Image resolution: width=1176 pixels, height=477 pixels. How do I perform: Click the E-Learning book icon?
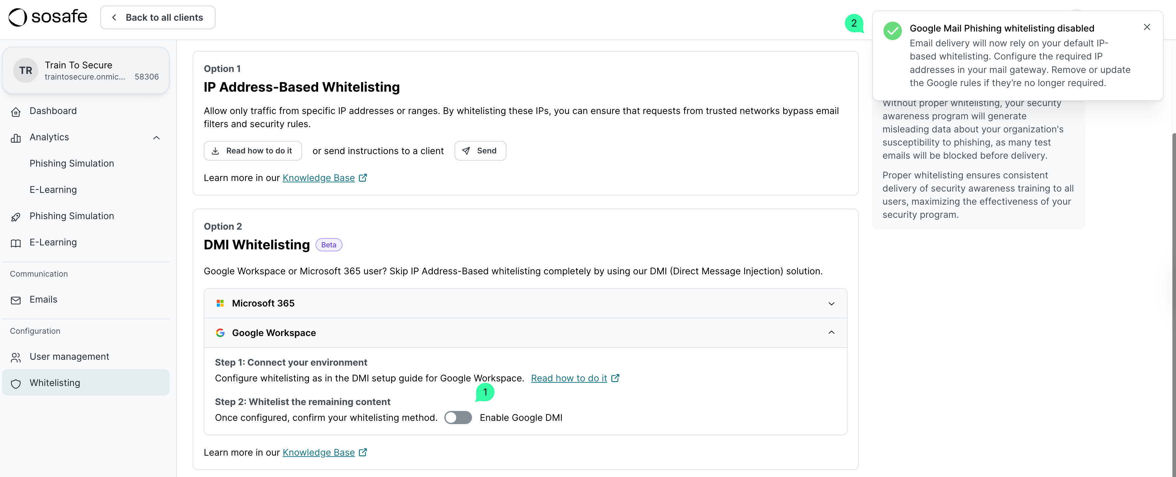[x=16, y=243]
